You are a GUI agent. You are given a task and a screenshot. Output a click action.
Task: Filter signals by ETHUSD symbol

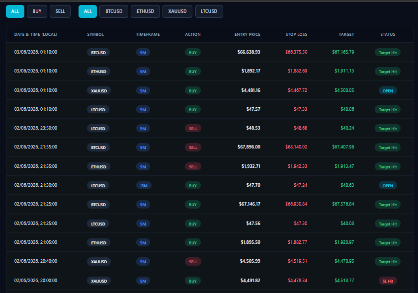click(145, 11)
